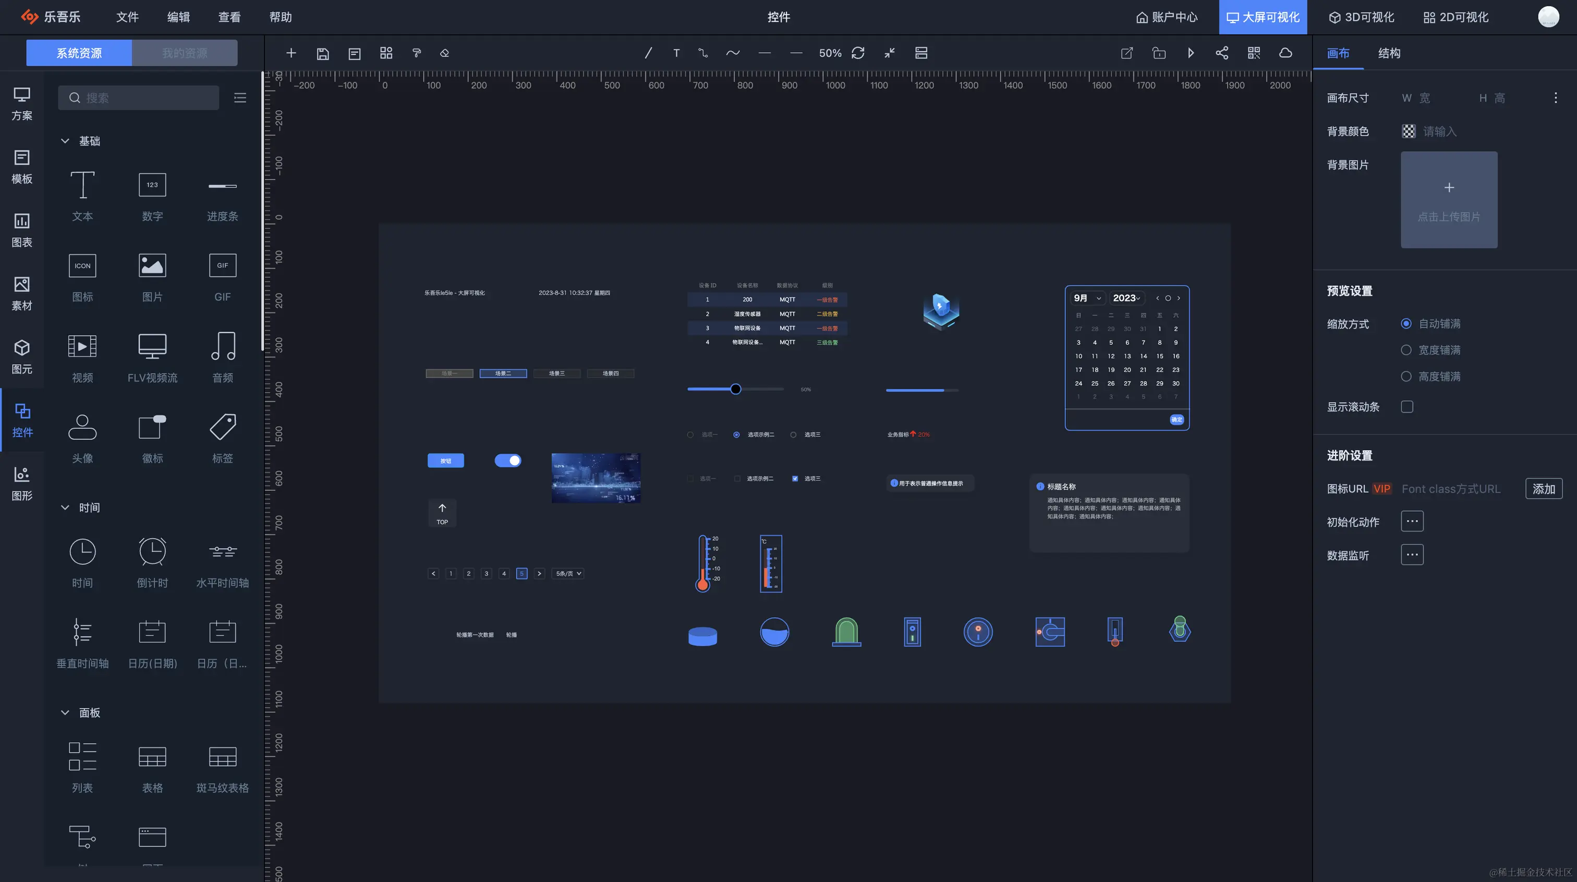This screenshot has height=882, width=1577.
Task: Switch to the 结构 tab
Action: [x=1388, y=53]
